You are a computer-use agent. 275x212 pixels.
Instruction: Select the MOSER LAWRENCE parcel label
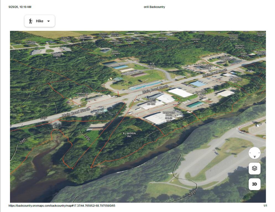pyautogui.click(x=83, y=38)
